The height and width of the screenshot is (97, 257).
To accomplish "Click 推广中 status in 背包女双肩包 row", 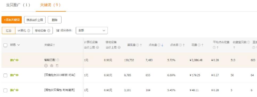I will (14, 90).
